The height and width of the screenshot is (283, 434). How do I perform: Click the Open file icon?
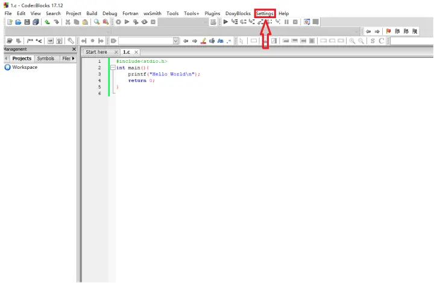(x=18, y=22)
